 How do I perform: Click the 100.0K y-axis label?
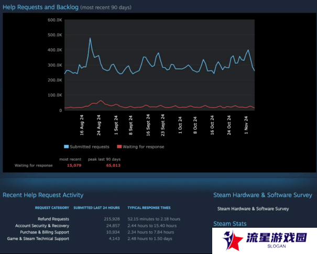(x=55, y=95)
